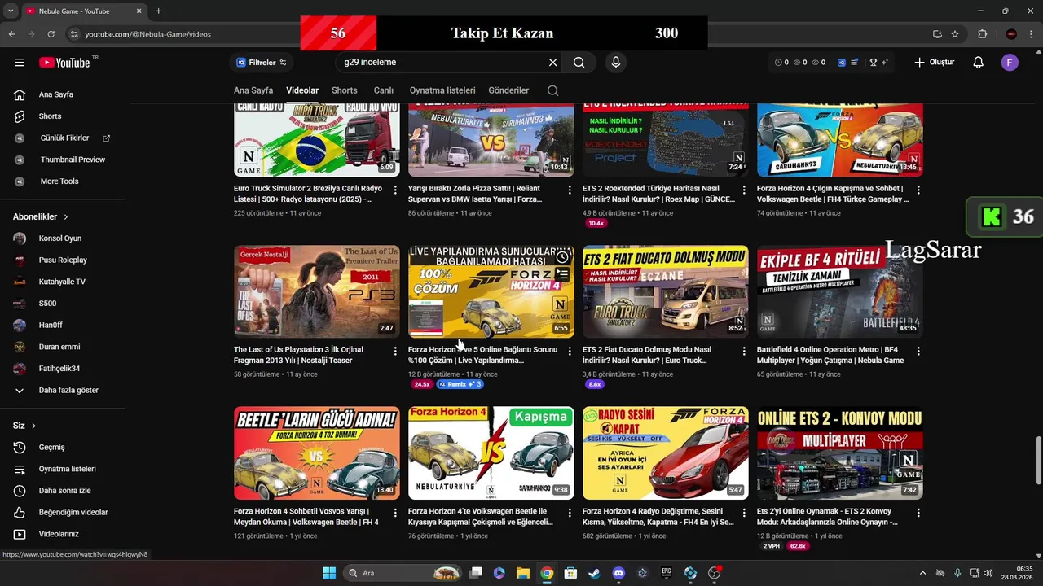The image size is (1043, 586).
Task: Open options menu for Ets 2'yi Online Oynamak video
Action: coord(918,513)
